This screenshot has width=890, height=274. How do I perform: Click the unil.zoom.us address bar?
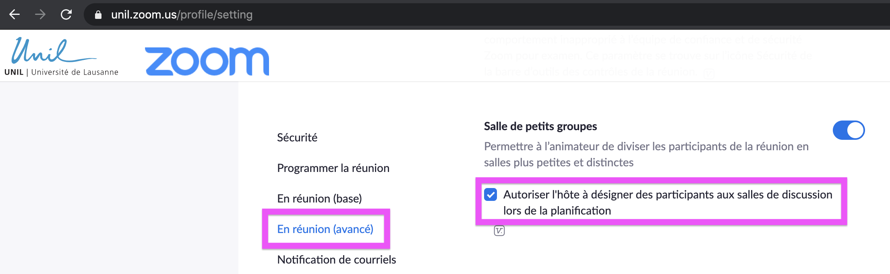(182, 15)
